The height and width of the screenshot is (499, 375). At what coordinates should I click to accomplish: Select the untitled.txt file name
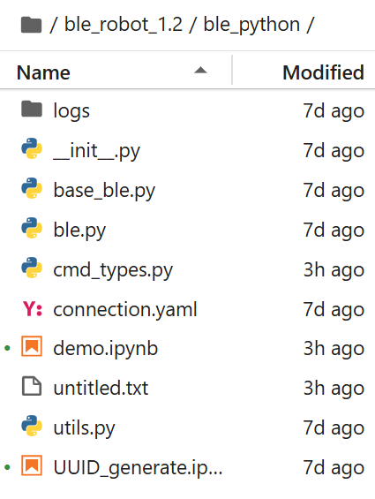tap(101, 388)
